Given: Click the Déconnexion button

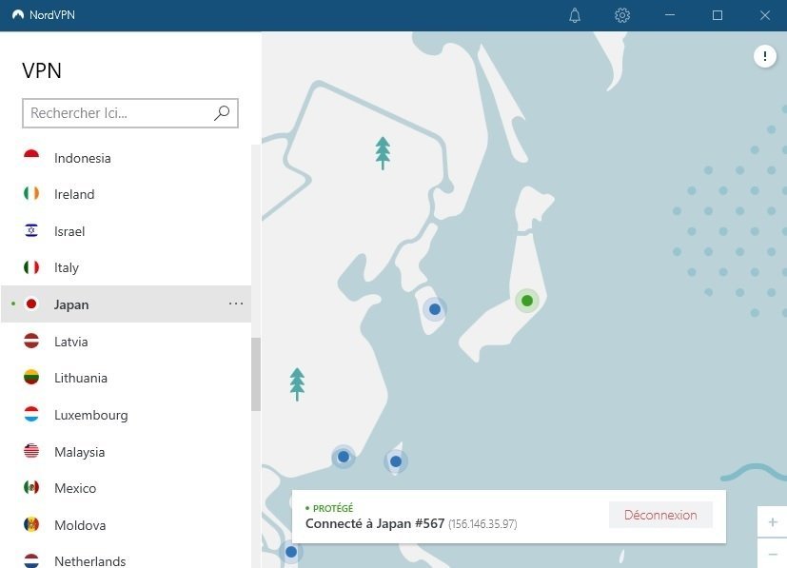Looking at the screenshot, I should pyautogui.click(x=660, y=515).
